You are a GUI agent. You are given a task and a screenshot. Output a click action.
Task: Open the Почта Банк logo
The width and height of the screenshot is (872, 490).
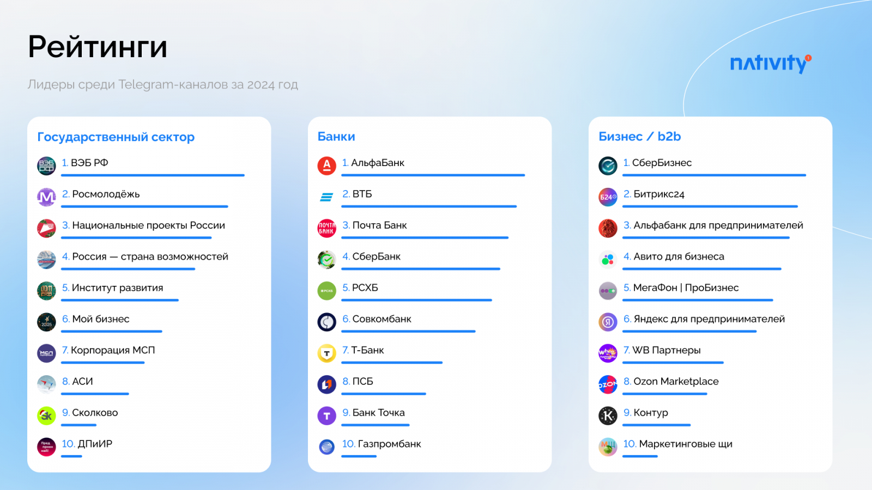[x=327, y=229]
